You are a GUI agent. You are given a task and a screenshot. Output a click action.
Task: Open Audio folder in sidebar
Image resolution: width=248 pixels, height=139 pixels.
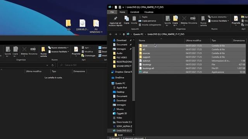coord(119,53)
